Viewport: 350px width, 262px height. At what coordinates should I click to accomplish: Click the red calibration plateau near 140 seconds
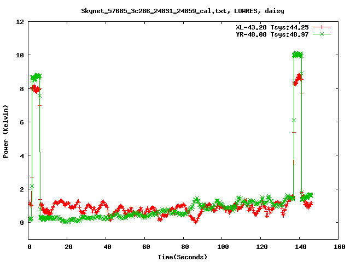coord(297,80)
